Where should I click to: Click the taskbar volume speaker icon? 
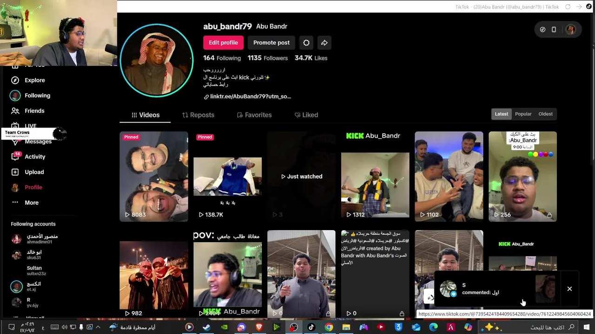point(64,327)
